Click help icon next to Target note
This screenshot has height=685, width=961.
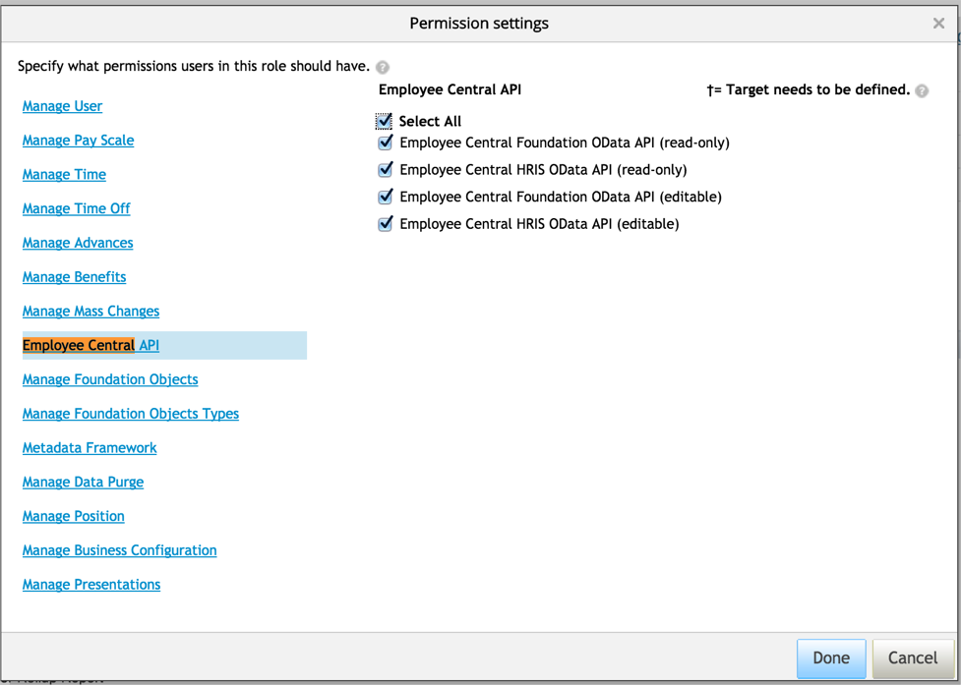click(922, 91)
